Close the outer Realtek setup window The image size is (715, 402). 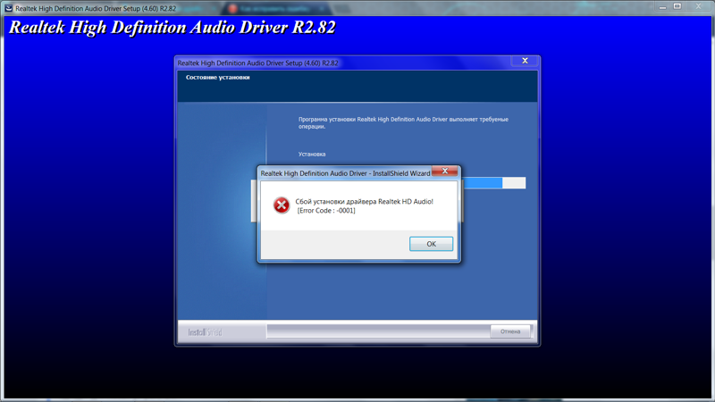(x=698, y=6)
